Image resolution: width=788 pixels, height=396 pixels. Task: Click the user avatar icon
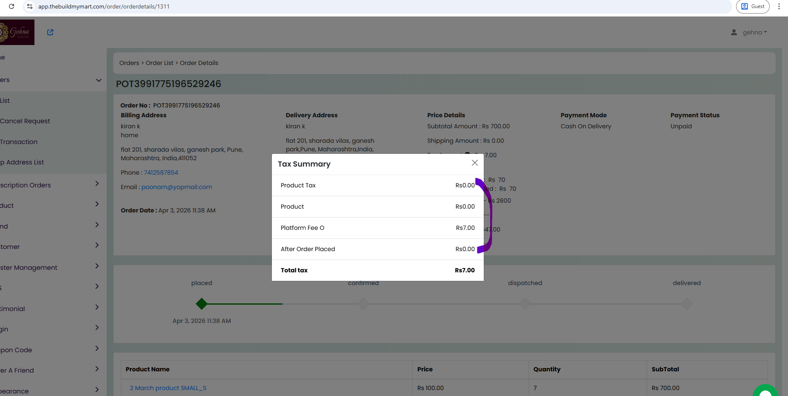(x=734, y=32)
